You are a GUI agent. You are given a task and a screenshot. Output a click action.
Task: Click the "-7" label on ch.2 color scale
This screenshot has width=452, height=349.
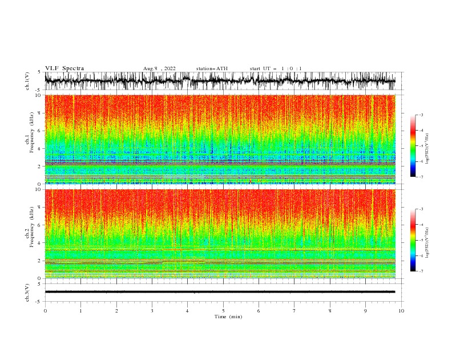click(x=421, y=271)
